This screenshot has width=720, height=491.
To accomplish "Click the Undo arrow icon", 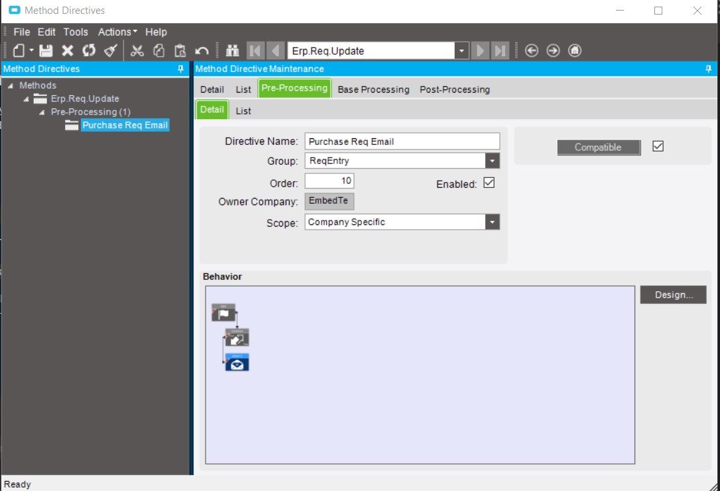I will tap(202, 51).
